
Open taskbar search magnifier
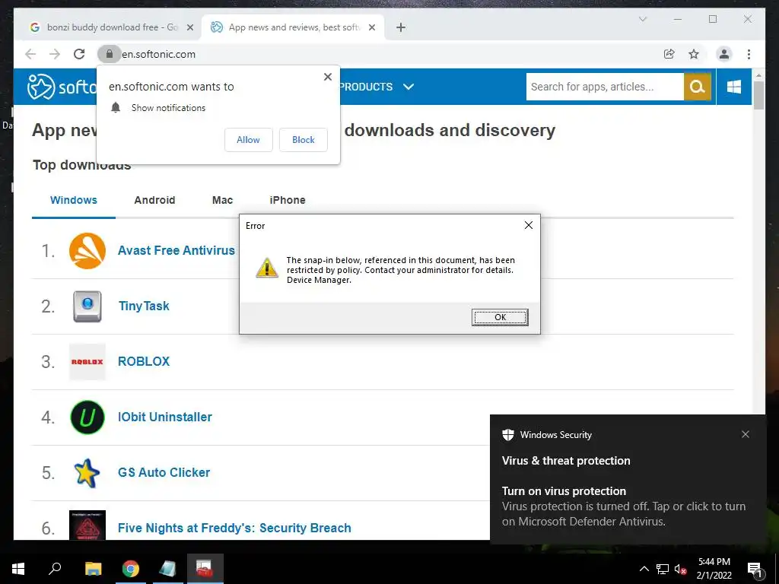tap(55, 569)
